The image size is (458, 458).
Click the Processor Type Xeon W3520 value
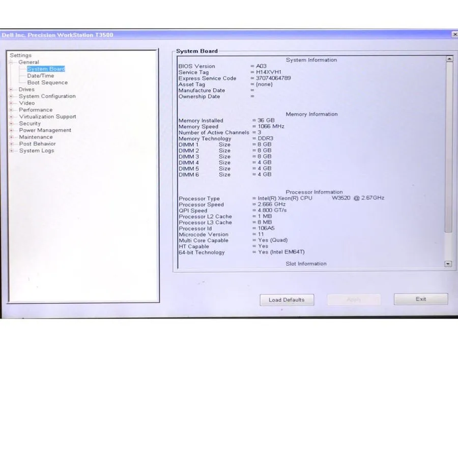(x=321, y=198)
